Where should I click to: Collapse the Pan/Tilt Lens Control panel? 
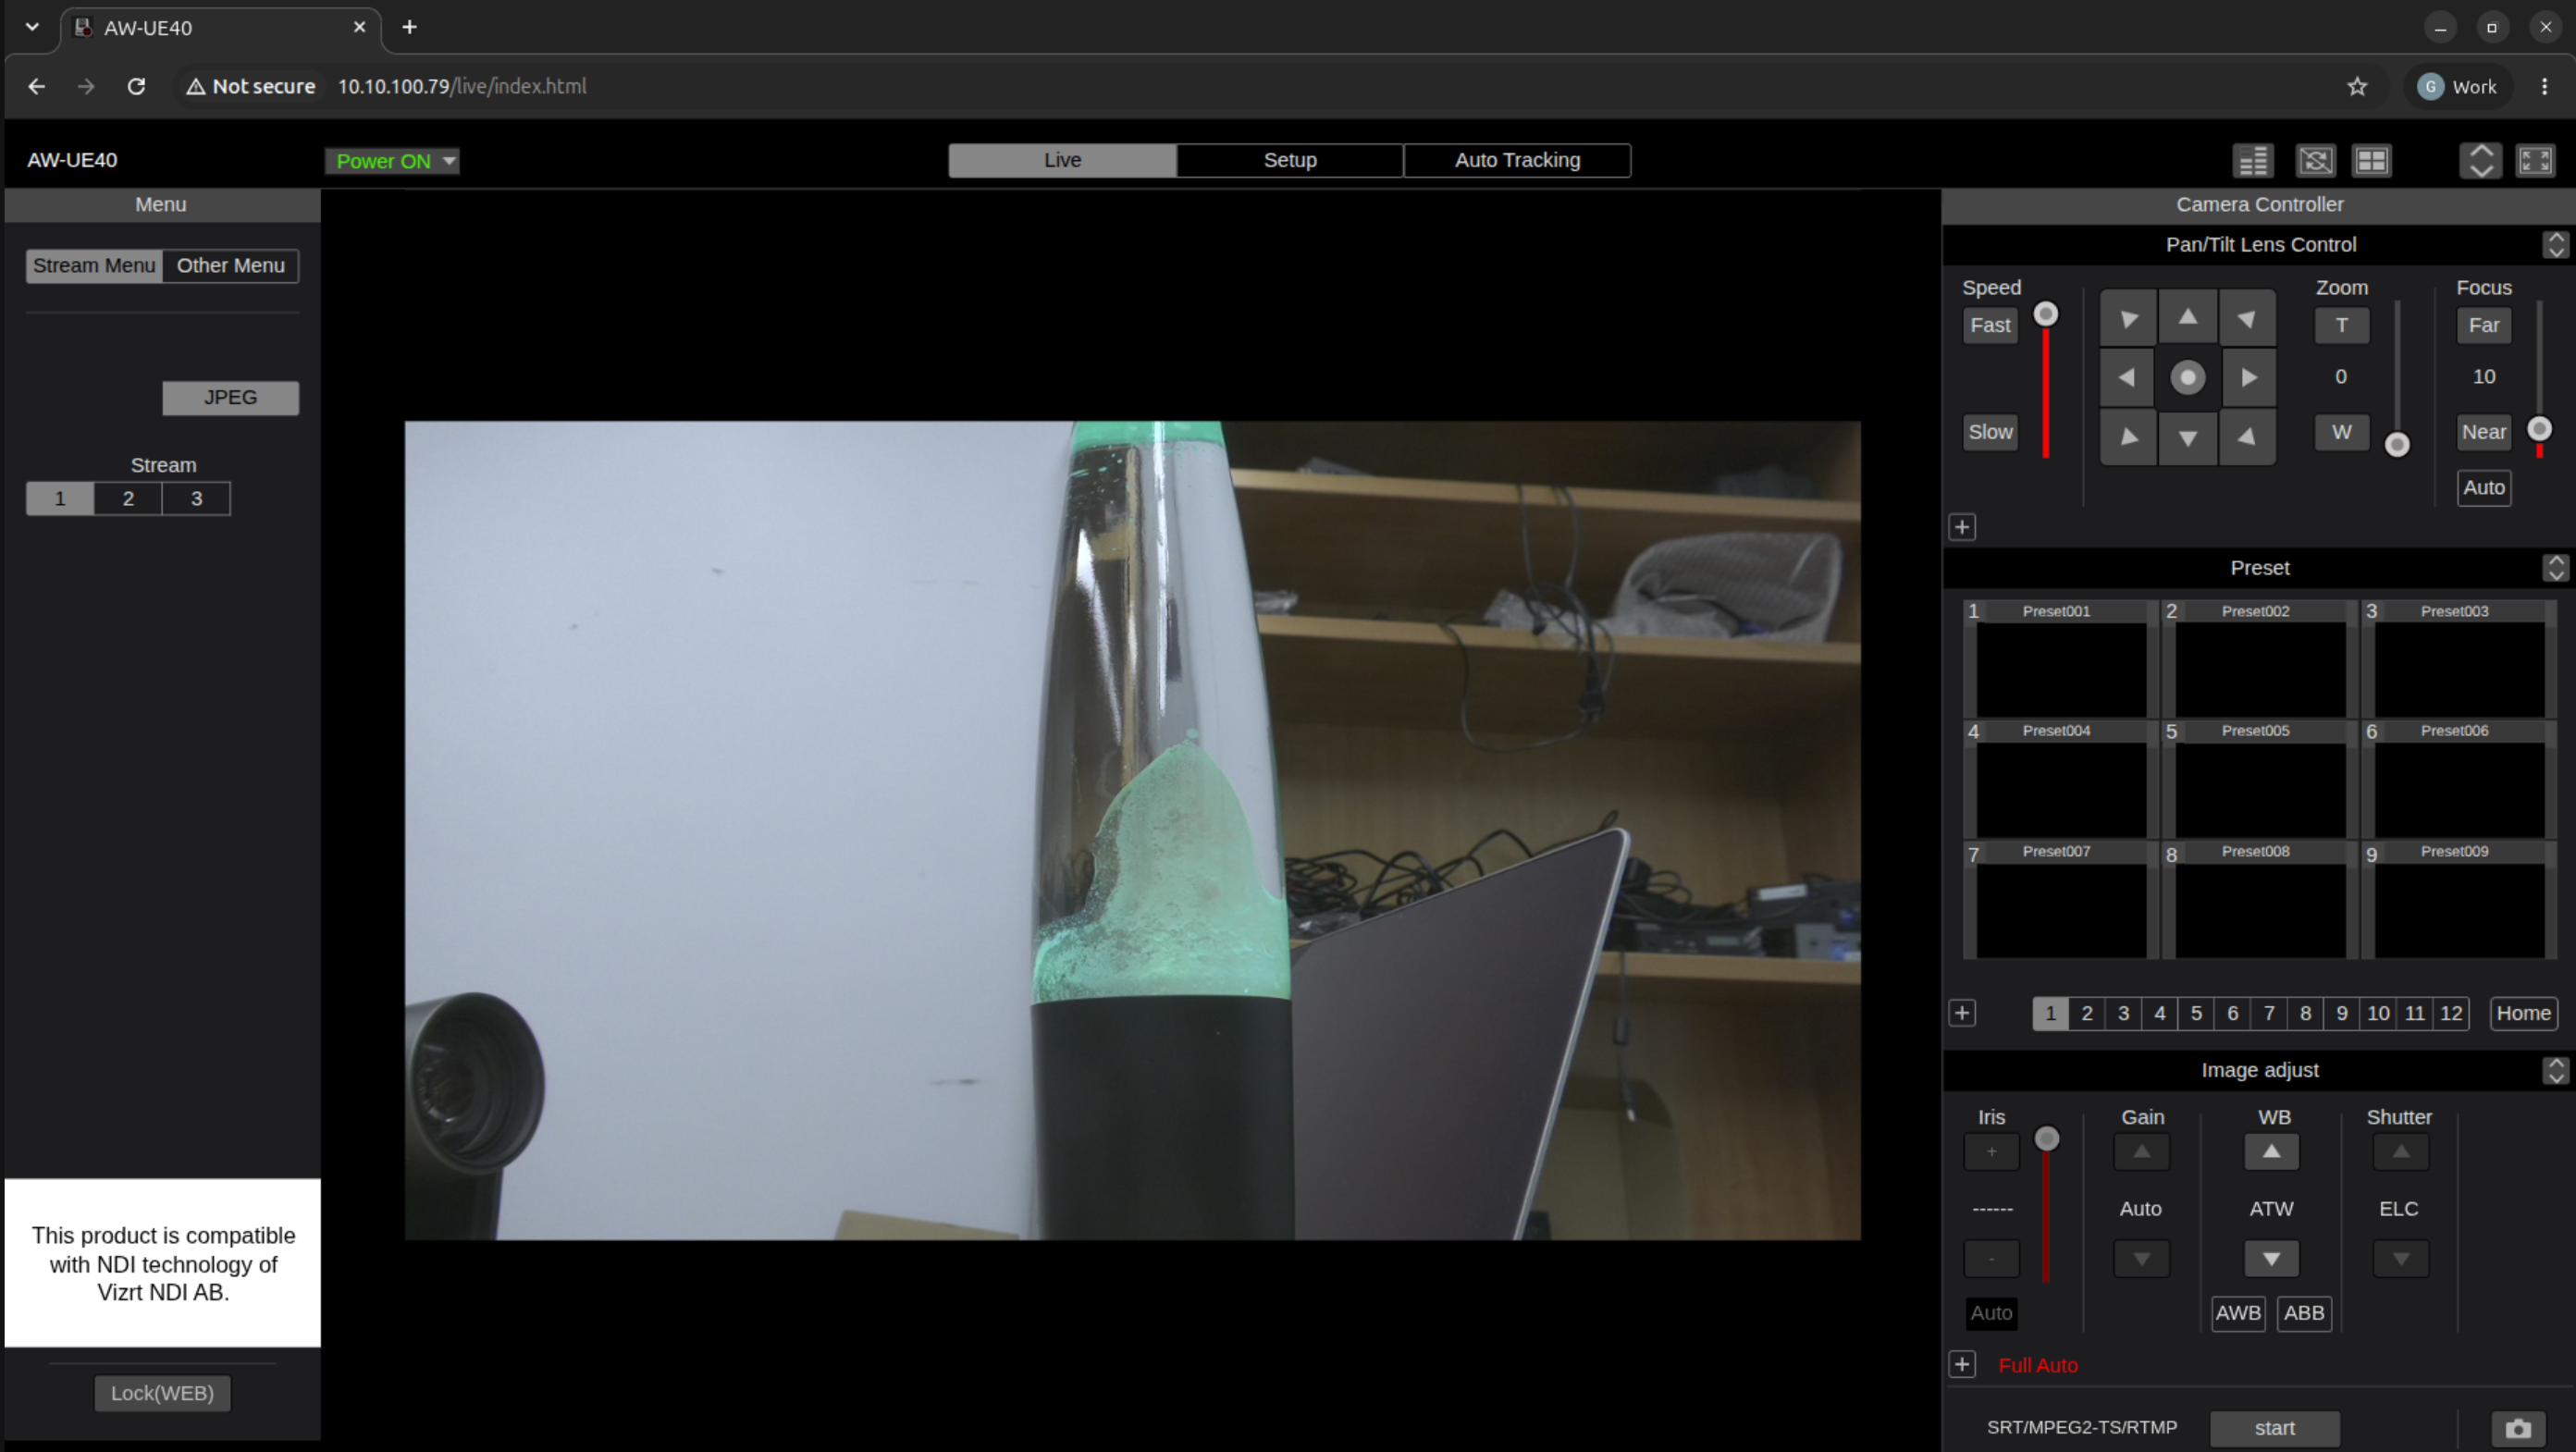coord(2556,244)
